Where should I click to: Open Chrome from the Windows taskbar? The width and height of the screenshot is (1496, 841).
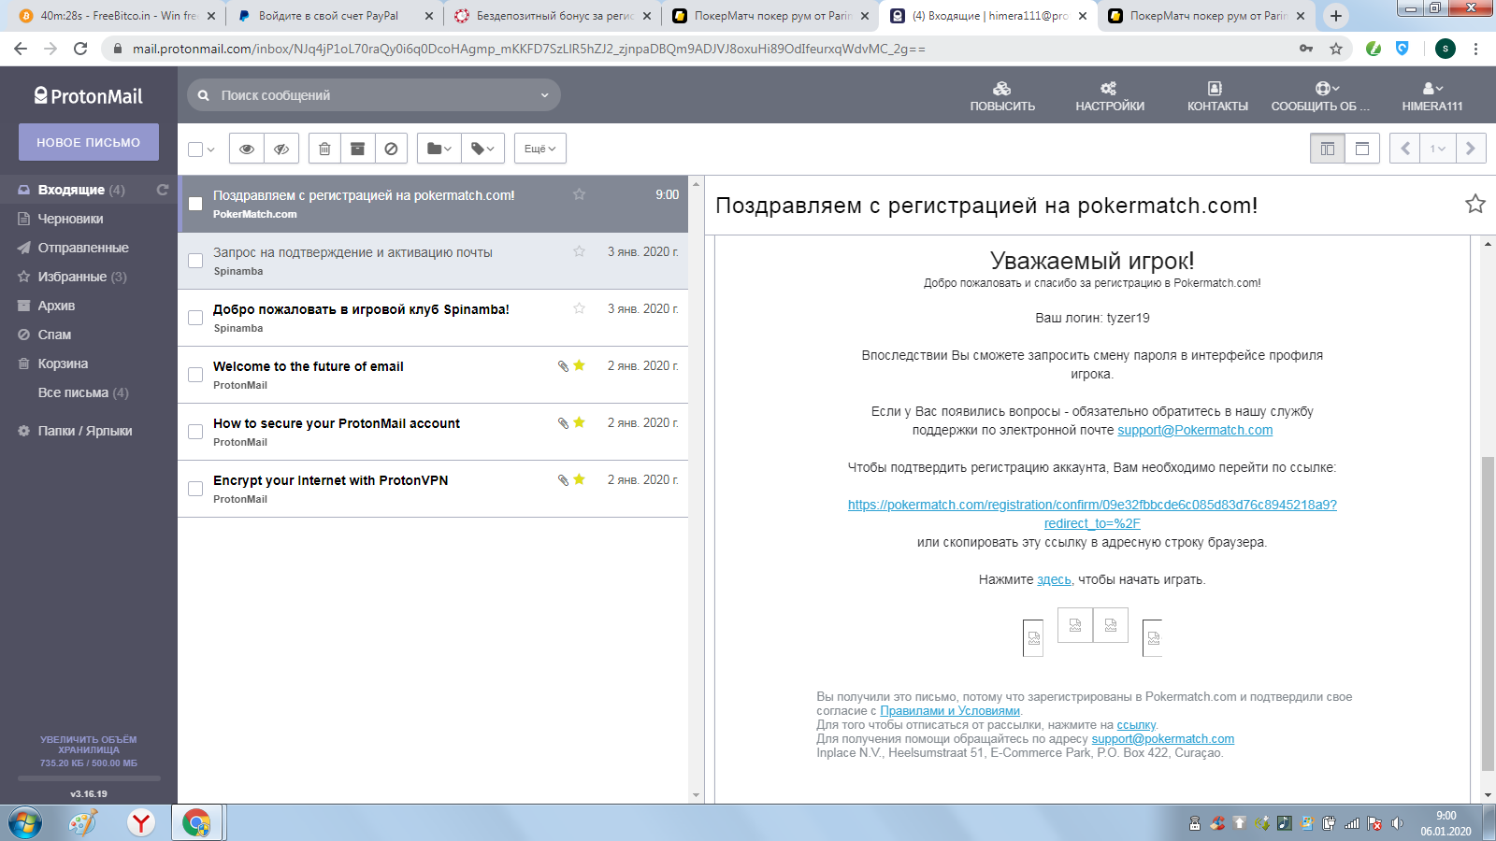196,822
